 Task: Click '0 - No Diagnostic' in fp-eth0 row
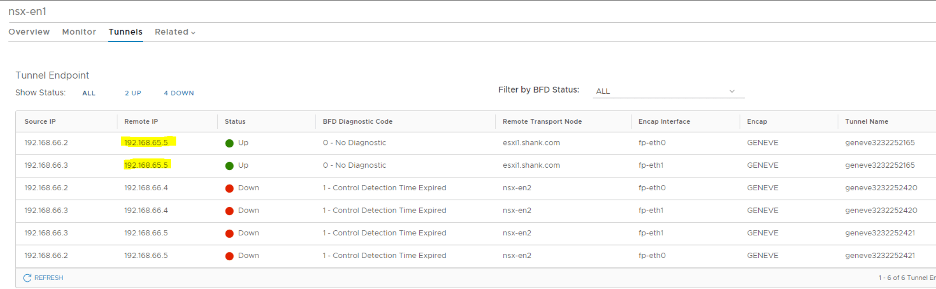tap(354, 143)
